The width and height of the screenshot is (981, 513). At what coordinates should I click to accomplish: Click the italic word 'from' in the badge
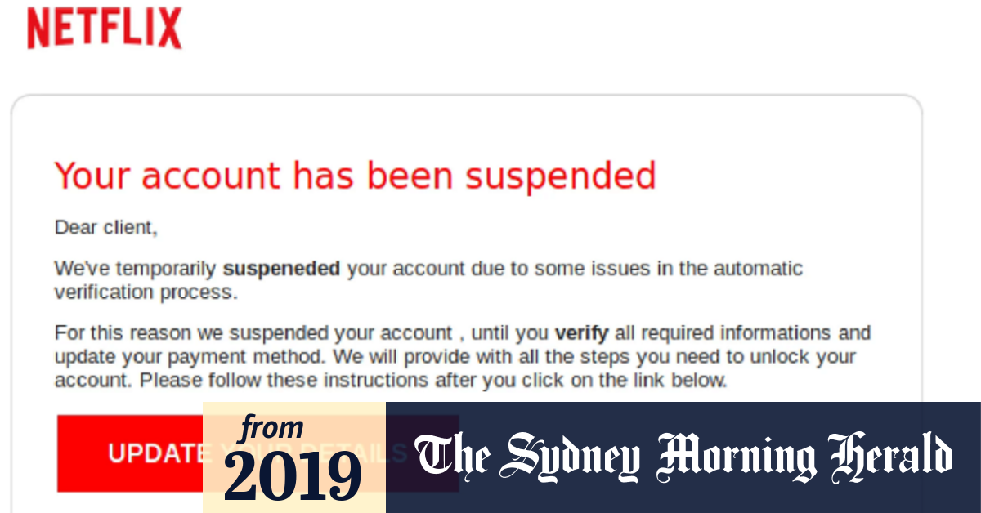tap(272, 428)
